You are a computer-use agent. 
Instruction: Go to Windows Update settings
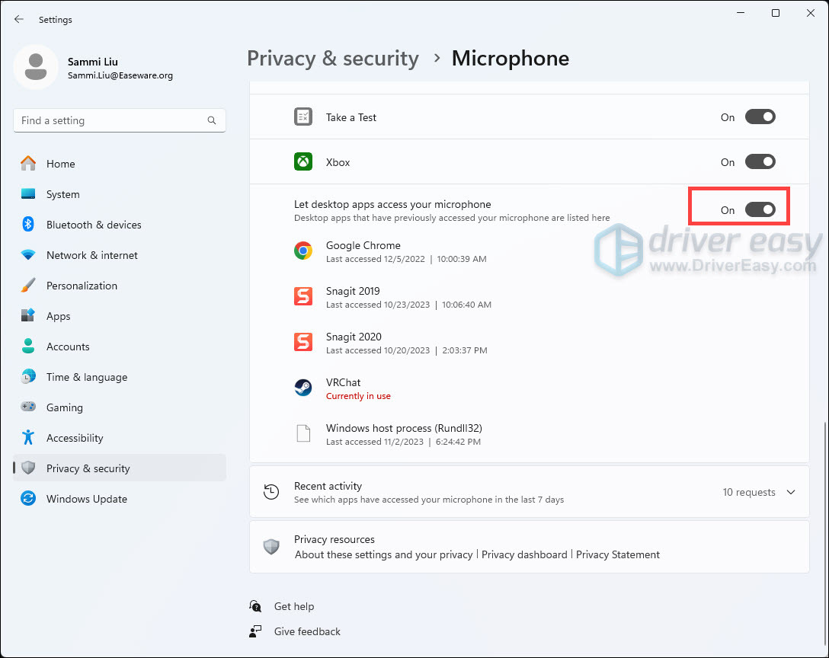tap(86, 499)
